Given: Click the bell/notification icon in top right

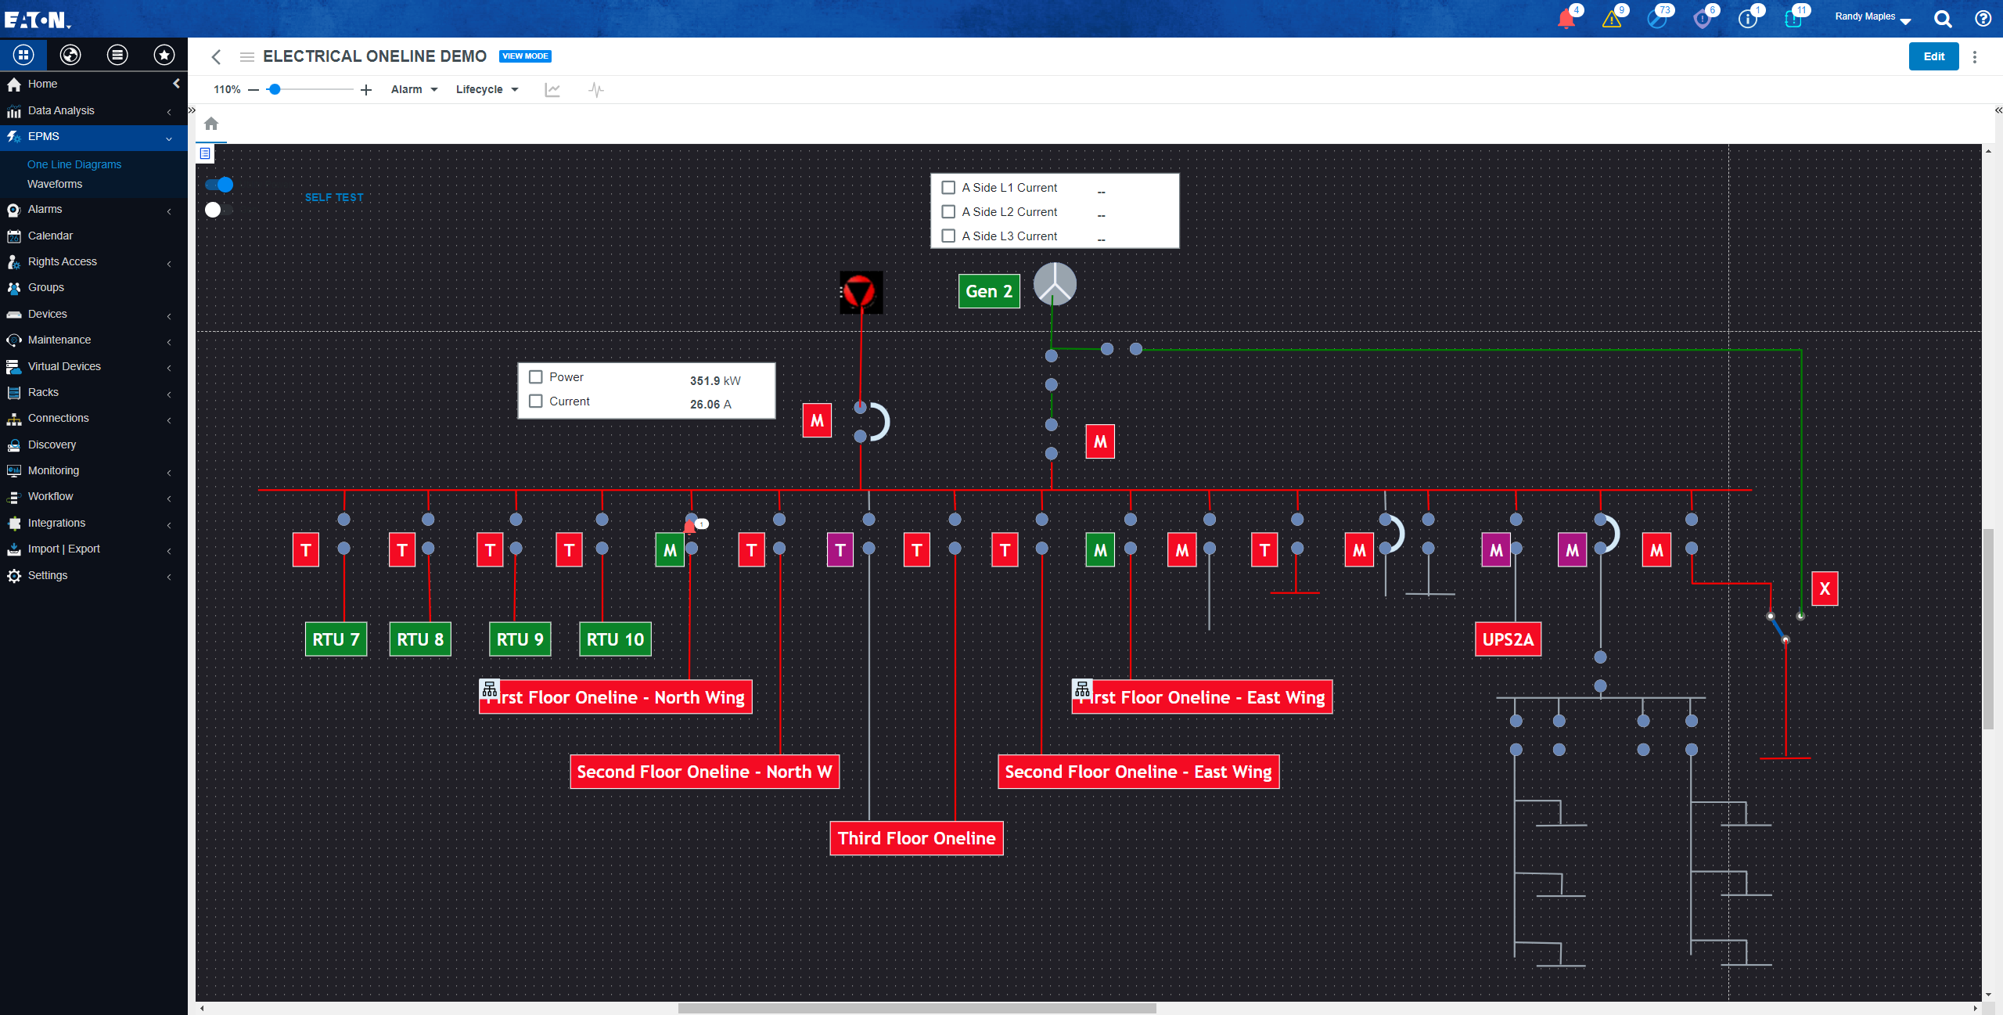Looking at the screenshot, I should 1563,18.
